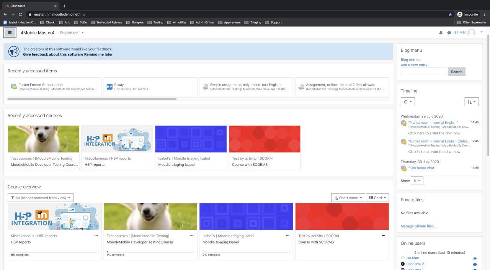Image resolution: width=490 pixels, height=270 pixels.
Task: Reload the page with the refresh icon
Action: (x=21, y=14)
